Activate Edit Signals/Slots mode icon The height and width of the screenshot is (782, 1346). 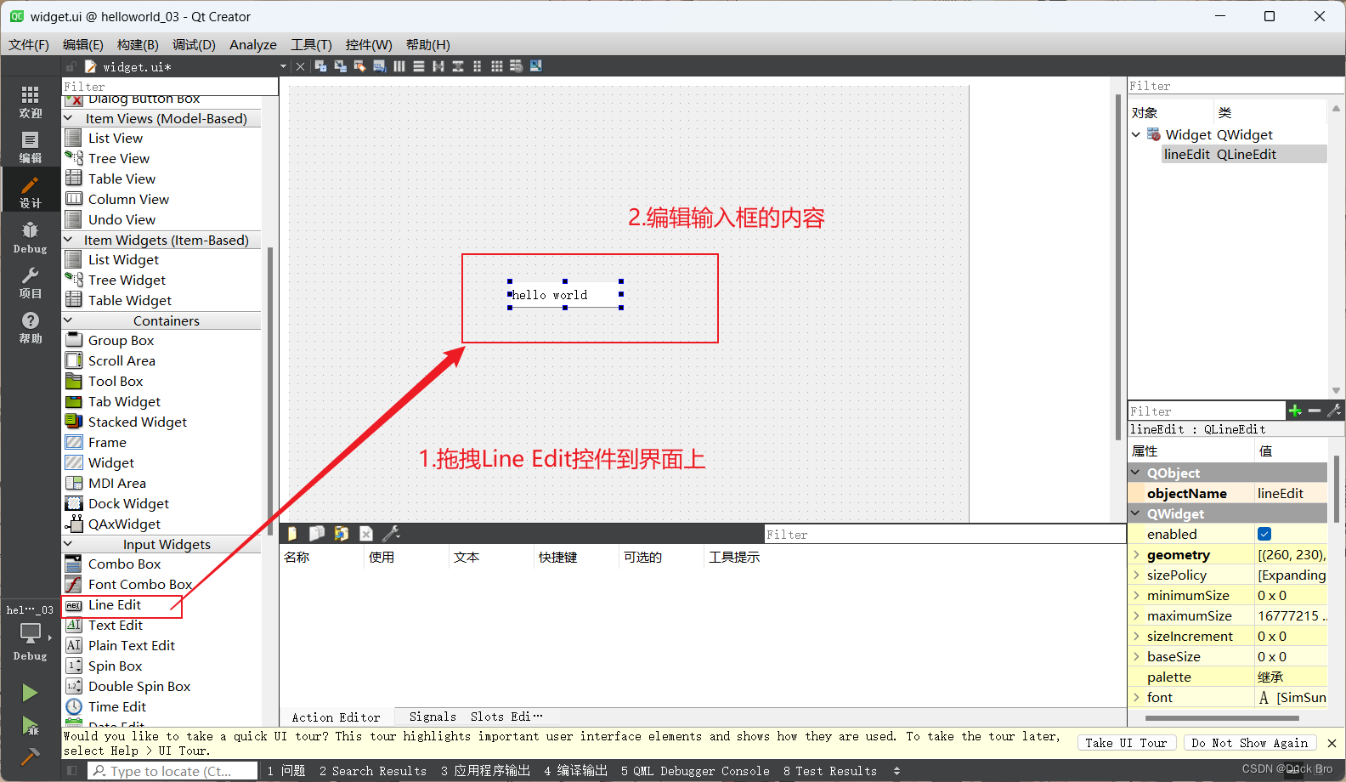point(340,66)
